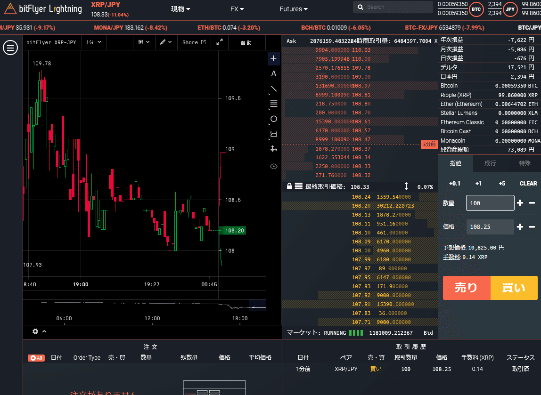Viewport: 541px width, 395px height.
Task: Click the order book grouping list icon
Action: click(299, 186)
